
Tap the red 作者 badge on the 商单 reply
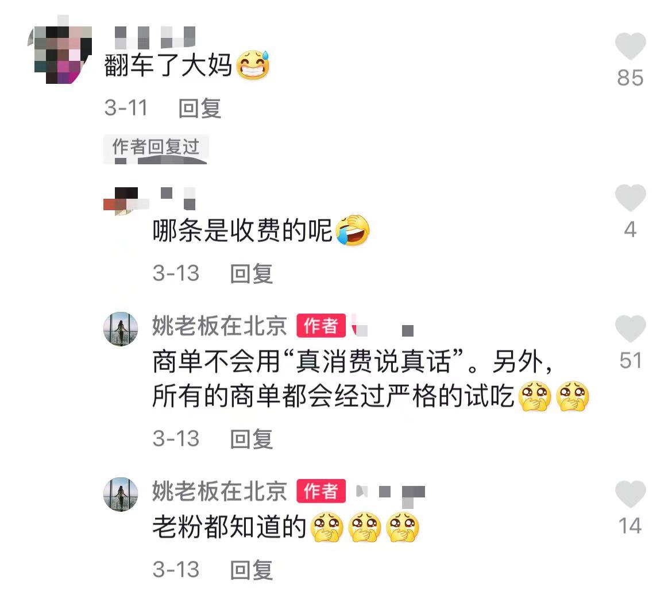(x=321, y=326)
